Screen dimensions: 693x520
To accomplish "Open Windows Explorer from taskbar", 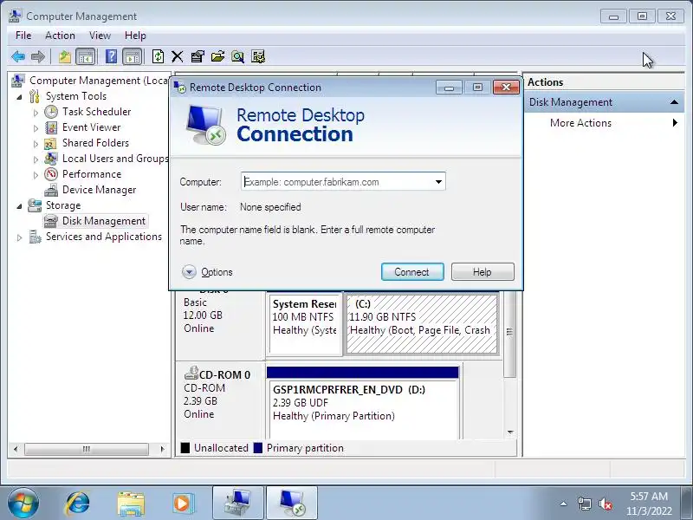I will coord(131,504).
